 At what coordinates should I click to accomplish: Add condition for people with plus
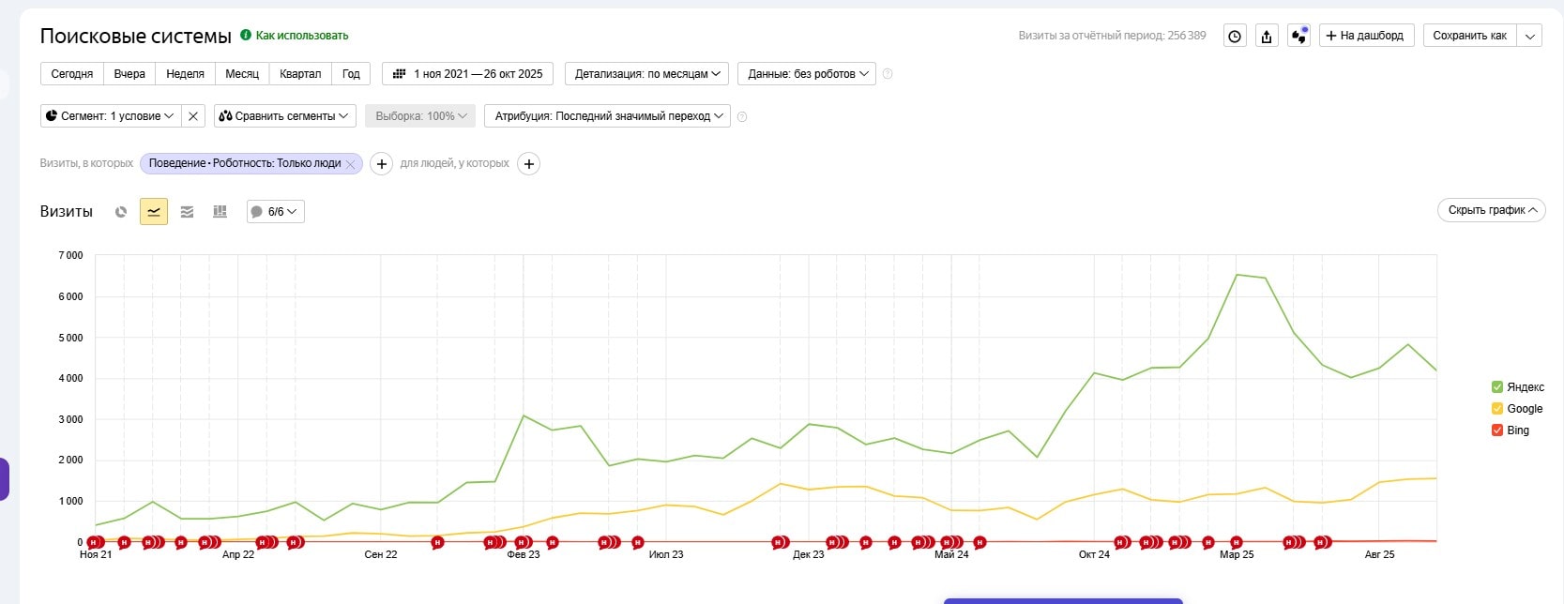pos(529,164)
